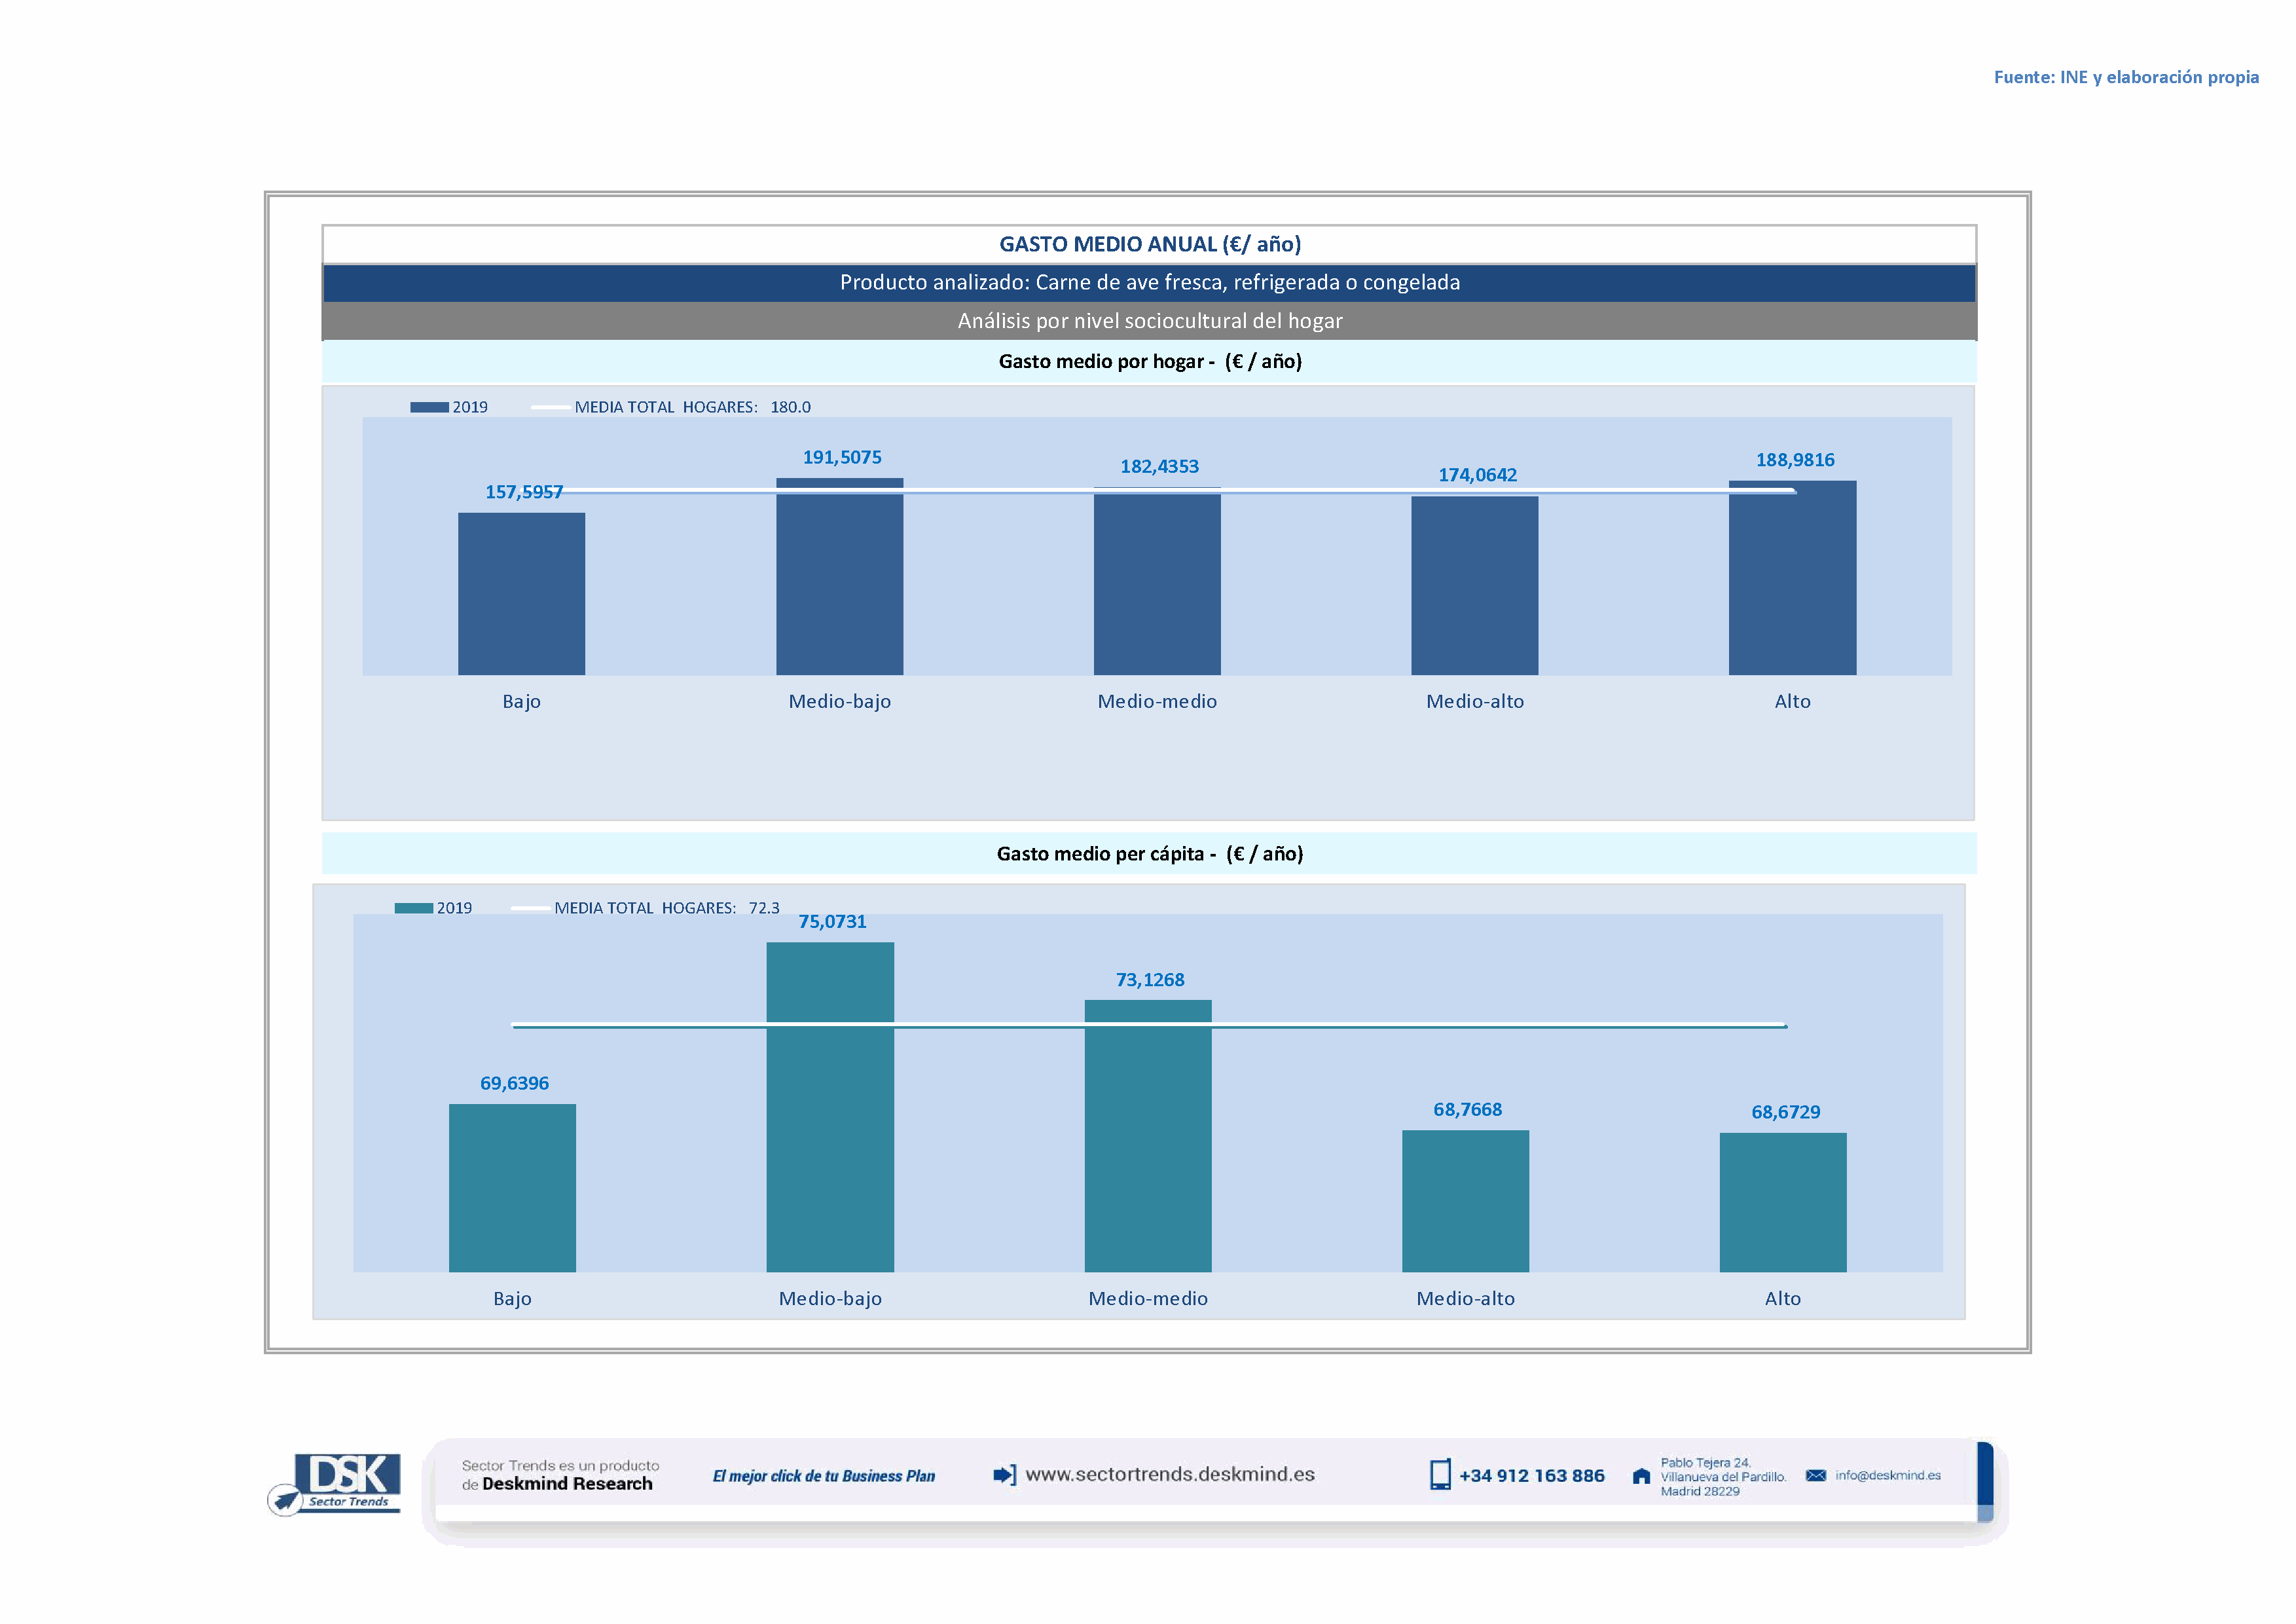Click the house address icon in footer

[1641, 1476]
